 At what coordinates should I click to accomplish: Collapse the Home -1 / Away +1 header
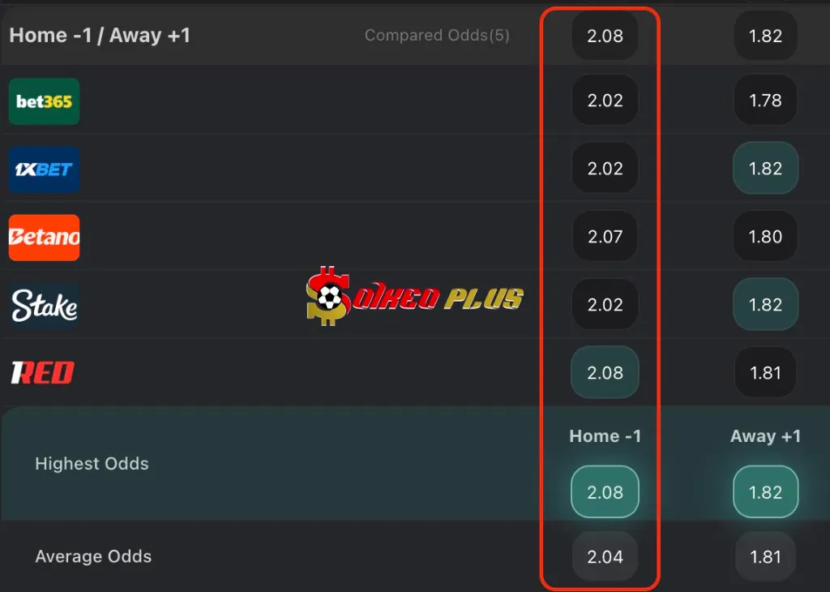(100, 36)
